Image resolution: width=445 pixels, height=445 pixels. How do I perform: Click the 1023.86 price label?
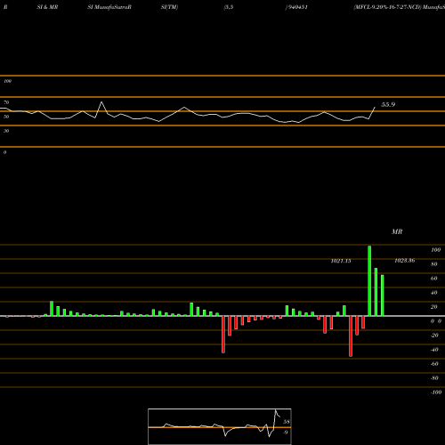point(405,261)
